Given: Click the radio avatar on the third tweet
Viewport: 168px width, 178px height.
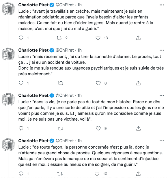Looking at the screenshot, I should point(8,99).
